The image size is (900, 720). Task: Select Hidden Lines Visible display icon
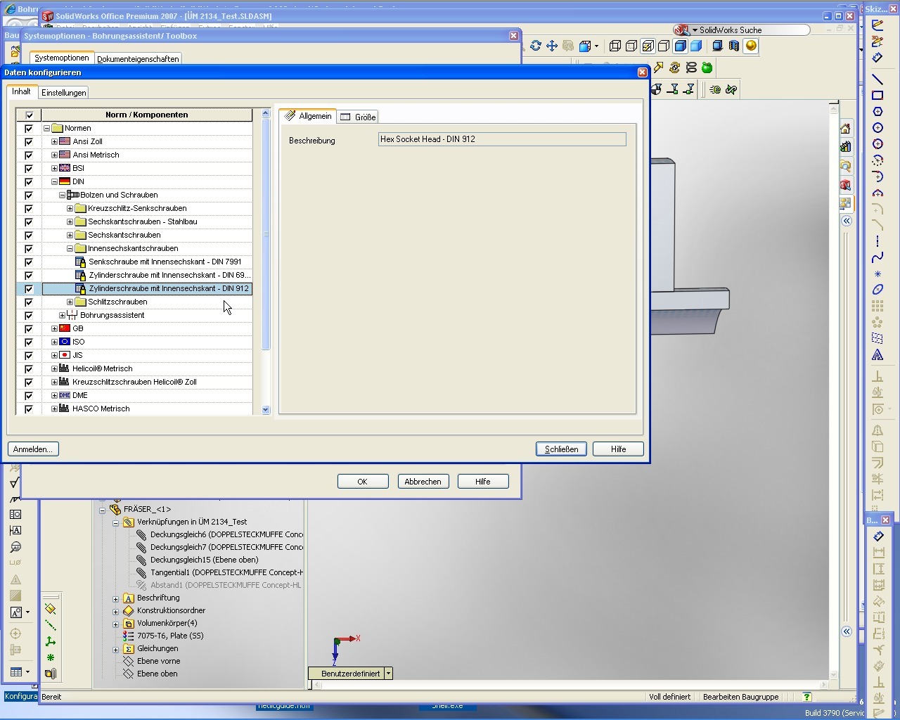(631, 46)
